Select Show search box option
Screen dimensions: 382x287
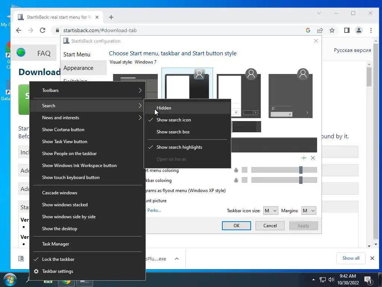click(187, 132)
